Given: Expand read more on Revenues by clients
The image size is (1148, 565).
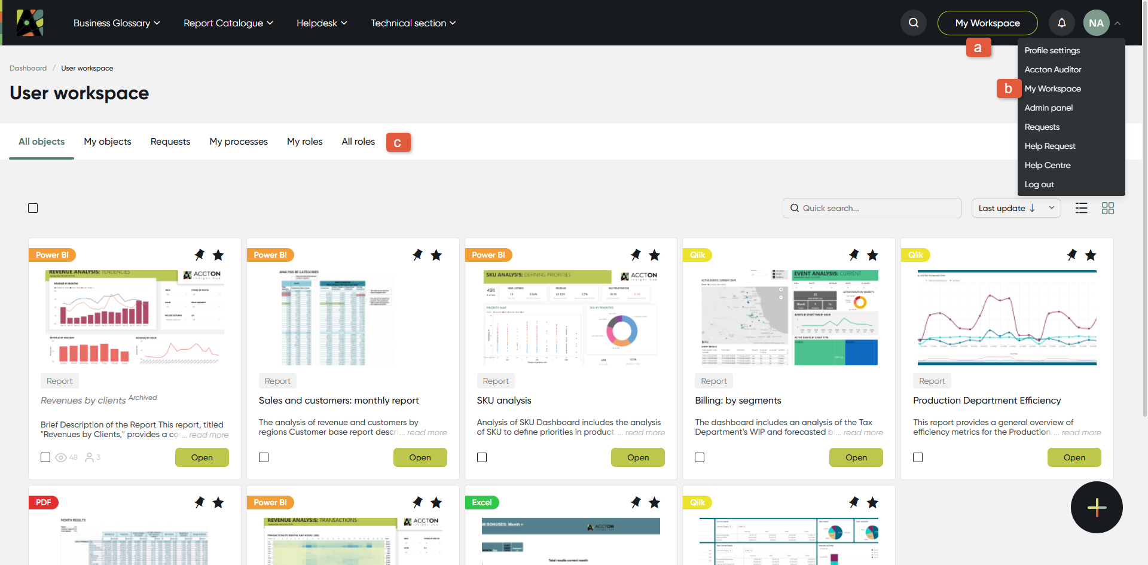Looking at the screenshot, I should tap(209, 435).
